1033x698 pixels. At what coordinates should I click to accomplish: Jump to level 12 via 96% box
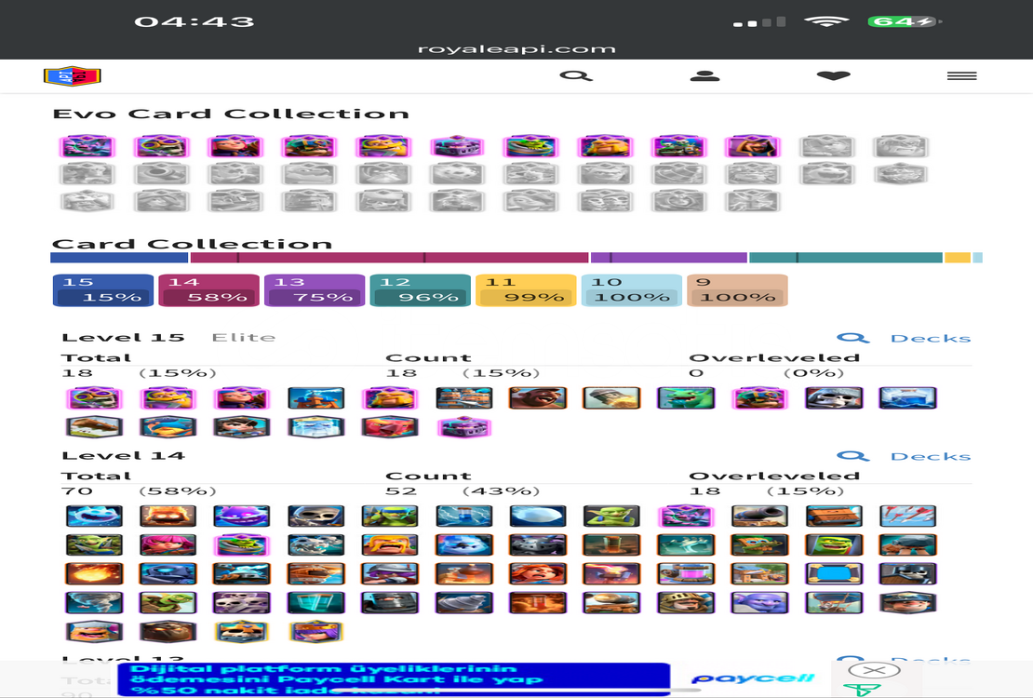(x=421, y=290)
